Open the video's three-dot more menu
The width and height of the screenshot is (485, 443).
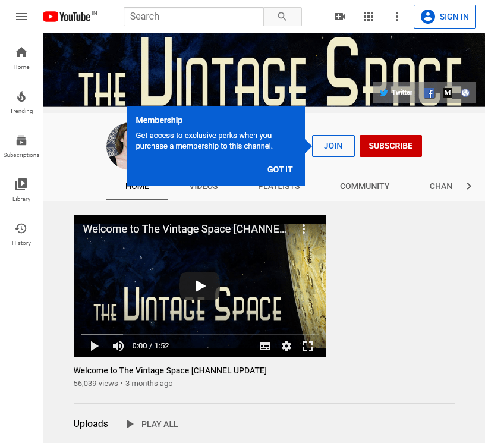click(x=304, y=229)
